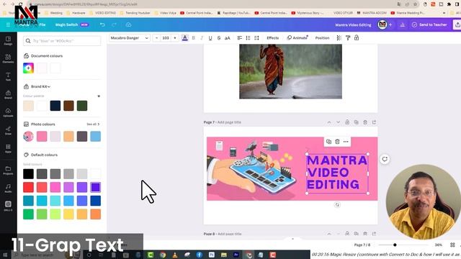Open the VIDEO EDITING bookmark folder
The height and width of the screenshot is (259, 461).
point(102,13)
